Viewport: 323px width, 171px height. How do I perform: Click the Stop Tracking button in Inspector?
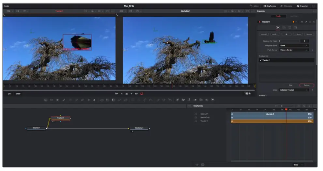coord(286,34)
